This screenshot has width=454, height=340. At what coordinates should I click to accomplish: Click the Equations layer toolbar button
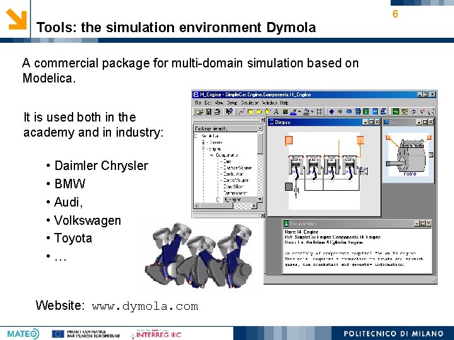click(x=375, y=111)
